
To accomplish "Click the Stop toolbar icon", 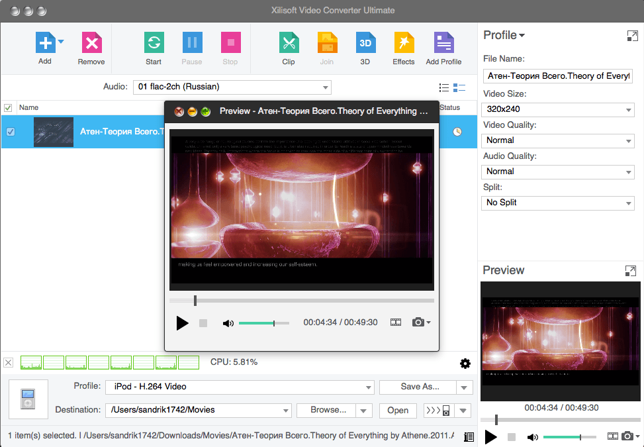I will 231,42.
